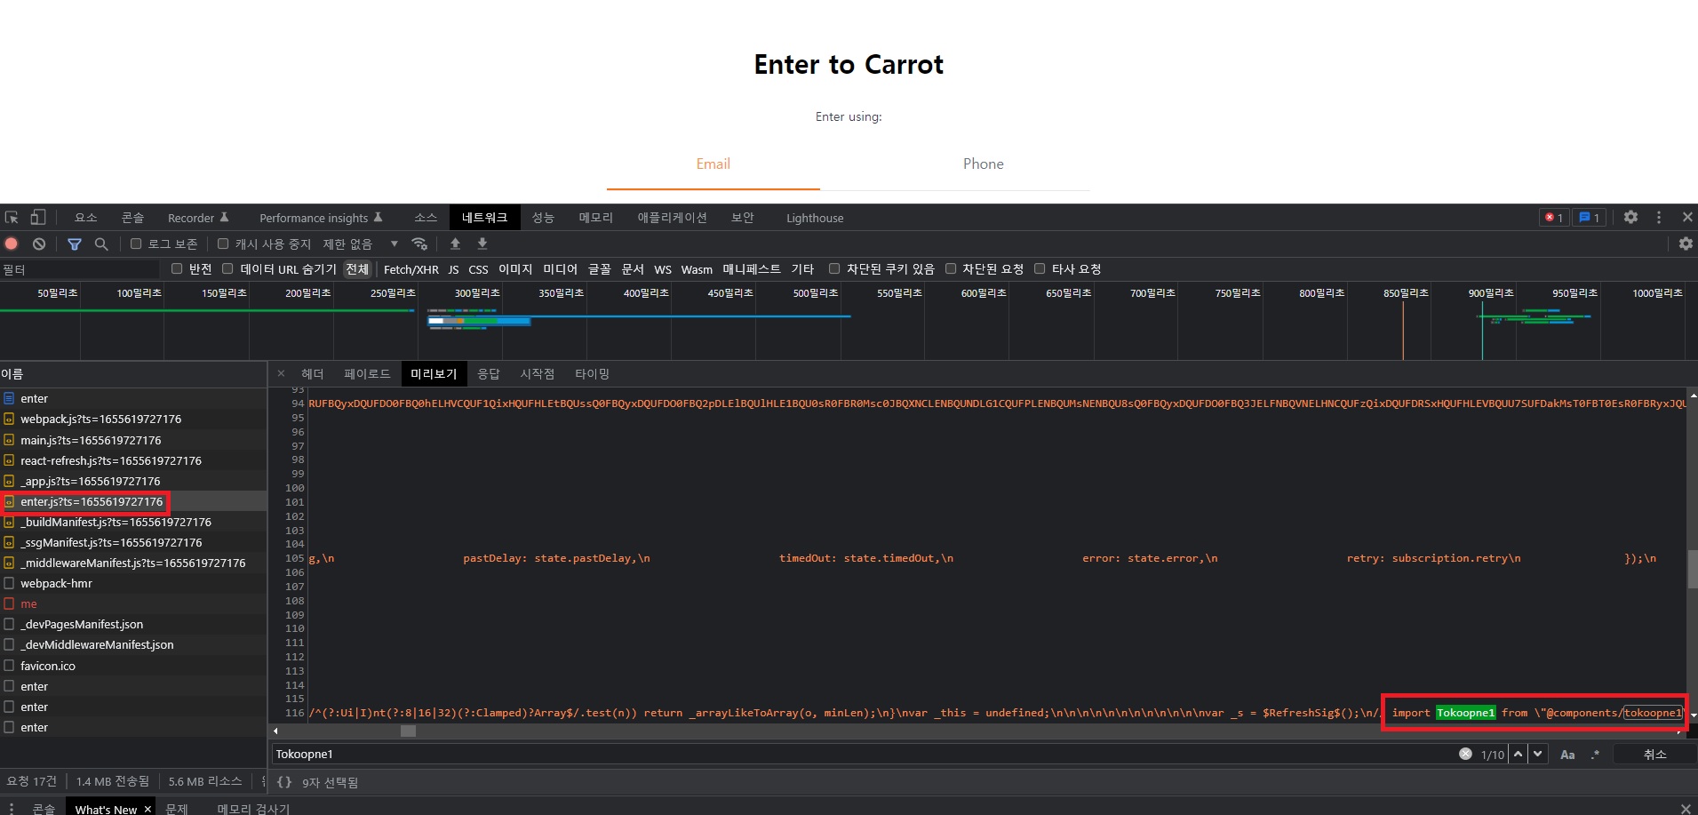Screen dimensions: 1698x815
Task: Toggle match case (Aa) in the search bar
Action: (x=1566, y=754)
